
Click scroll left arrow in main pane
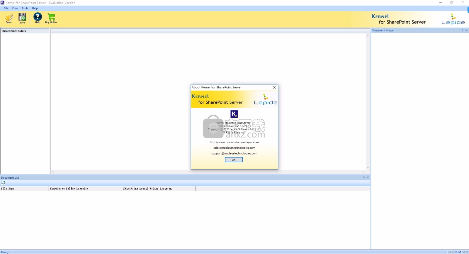[x=53, y=172]
